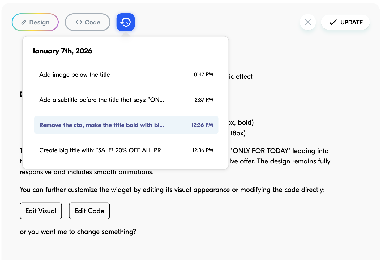Switch to the Design tab label
Viewport: 385px width, 260px height.
[x=39, y=22]
